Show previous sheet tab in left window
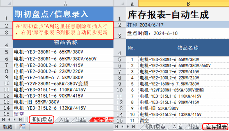Viewport: 229px width, 131px height. click(x=9, y=120)
